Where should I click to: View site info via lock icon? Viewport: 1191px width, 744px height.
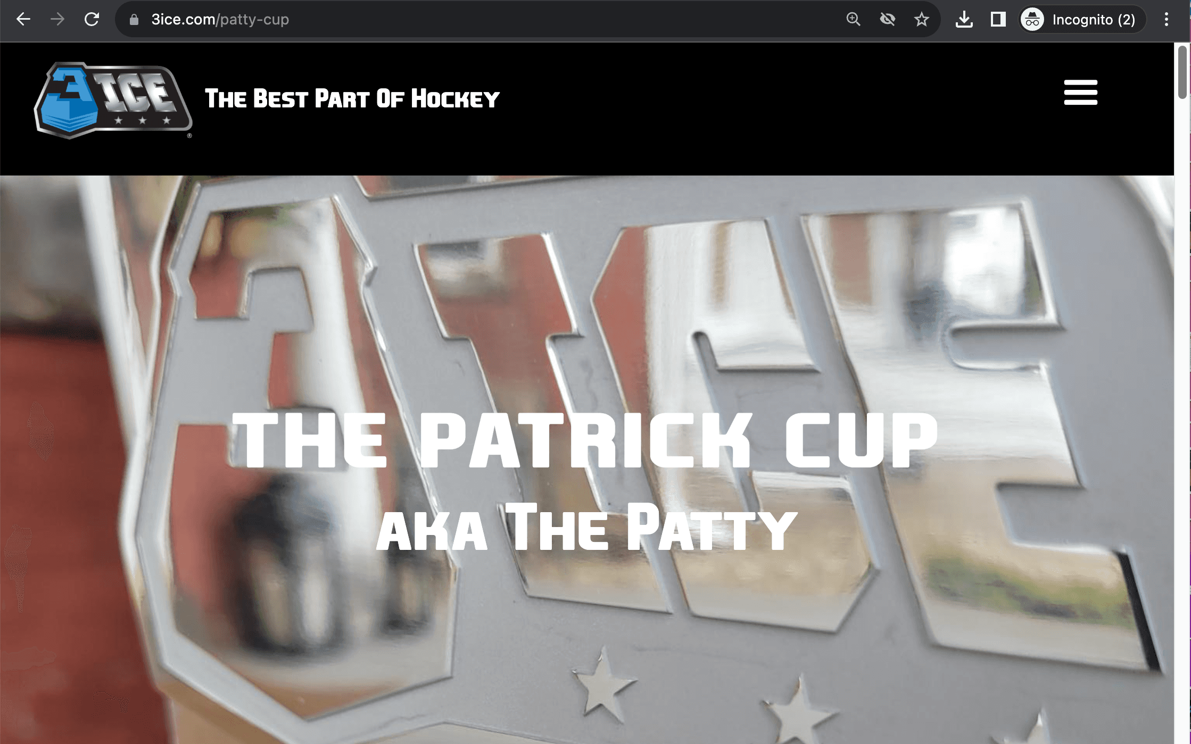click(134, 20)
